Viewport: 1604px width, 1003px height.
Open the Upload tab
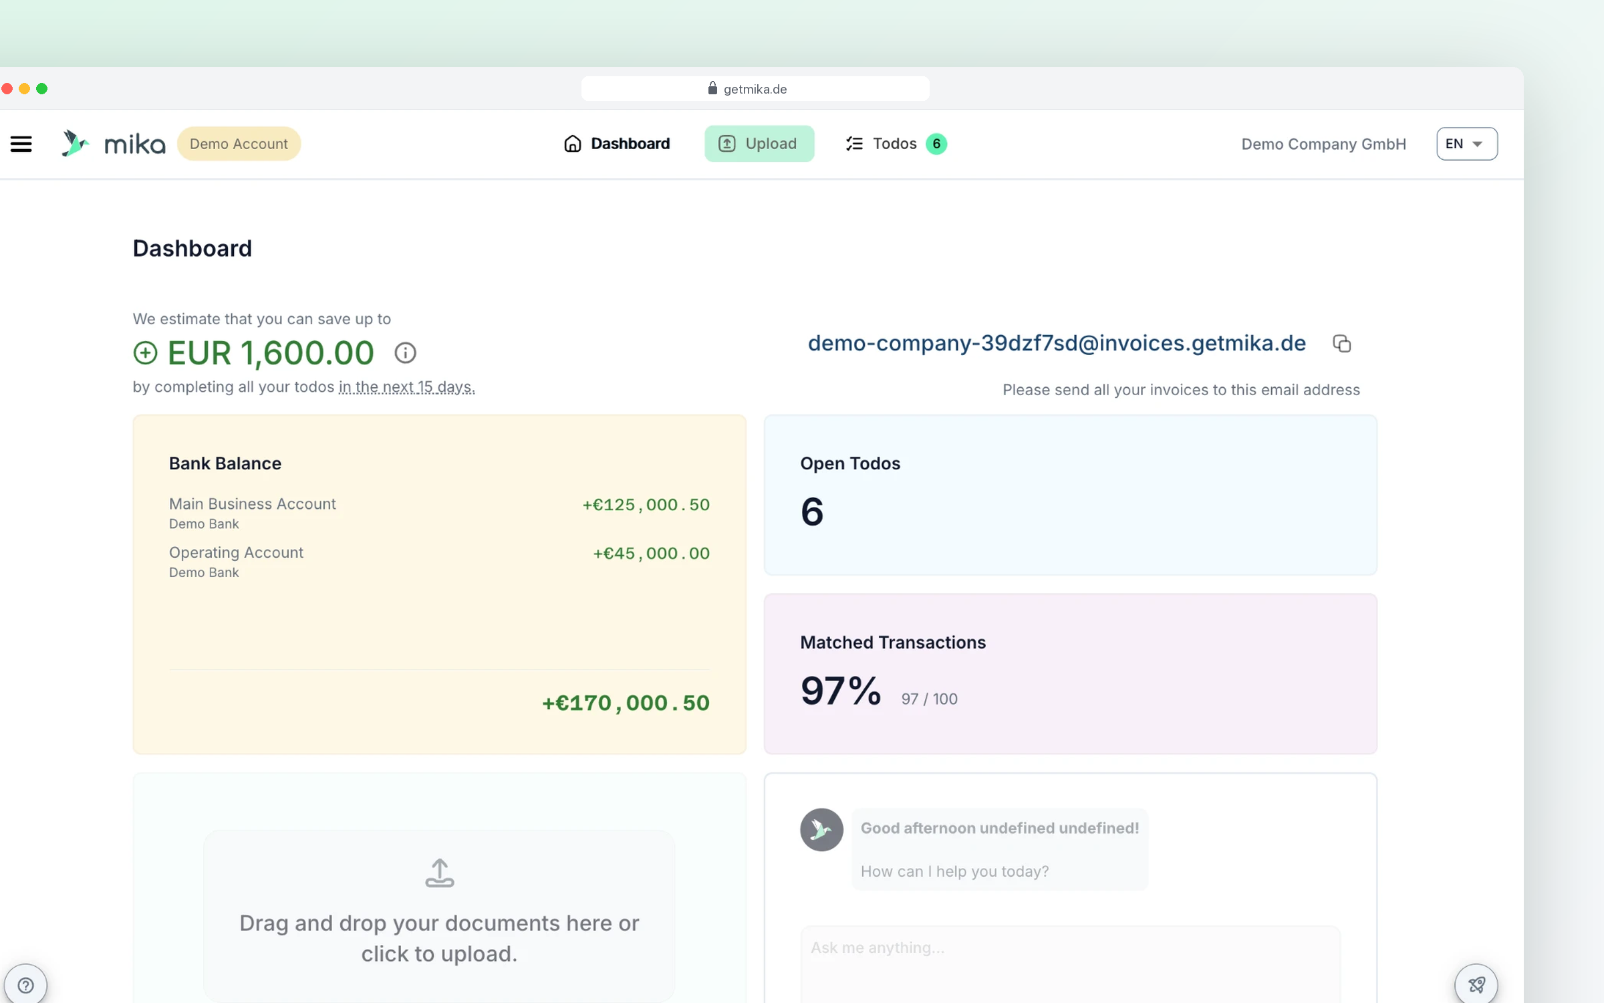coord(759,144)
